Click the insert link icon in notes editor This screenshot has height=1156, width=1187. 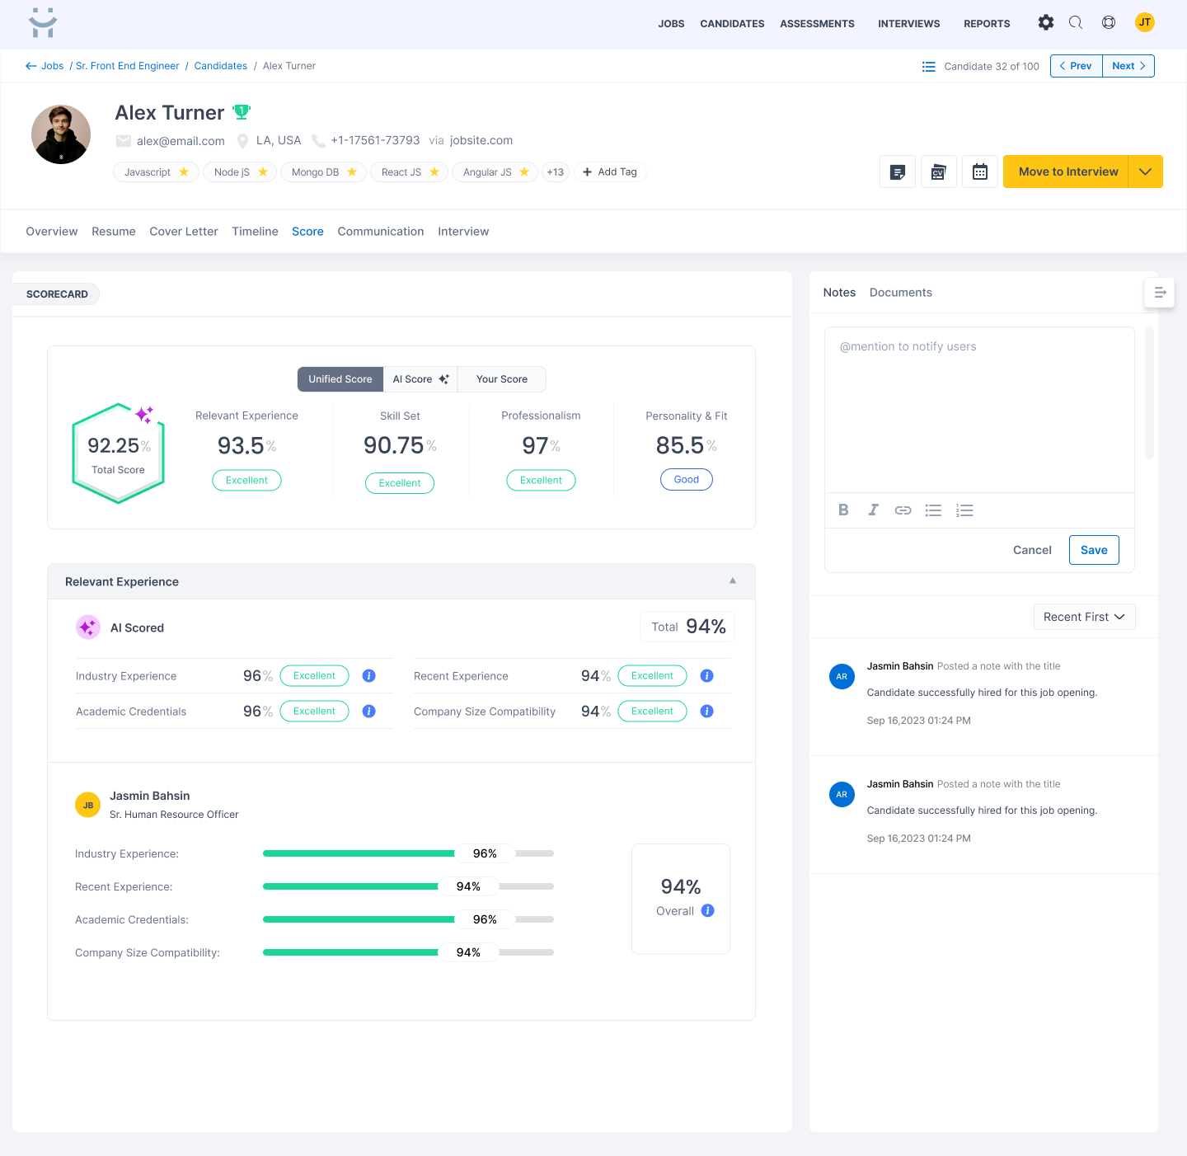pos(903,510)
